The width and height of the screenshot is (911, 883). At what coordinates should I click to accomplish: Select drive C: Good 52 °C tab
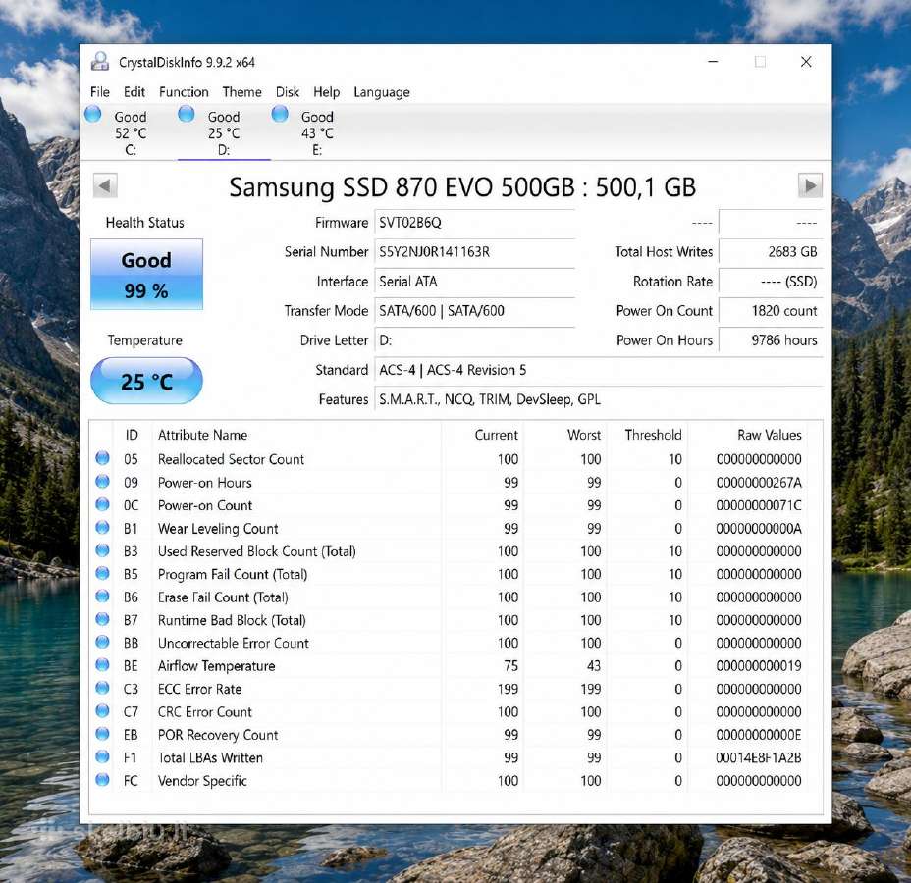coord(131,133)
